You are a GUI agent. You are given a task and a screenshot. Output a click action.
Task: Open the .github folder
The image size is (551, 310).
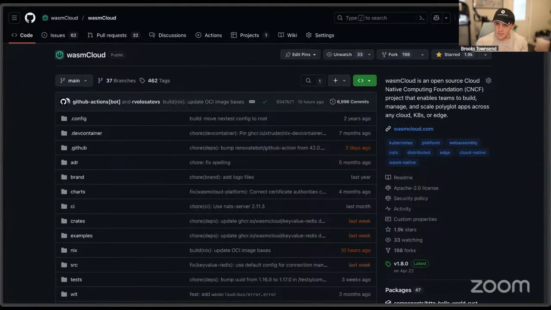point(79,148)
